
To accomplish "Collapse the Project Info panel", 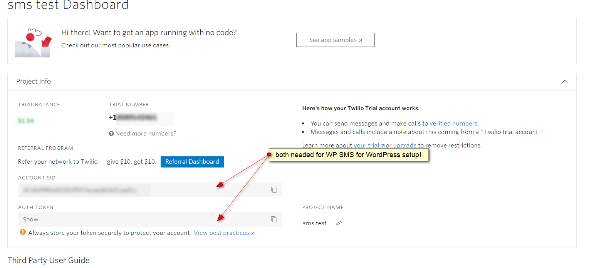I will click(565, 82).
